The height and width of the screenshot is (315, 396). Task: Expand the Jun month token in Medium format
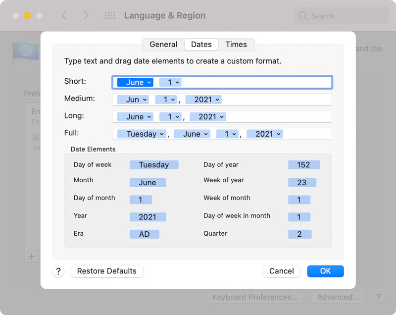pyautogui.click(x=133, y=100)
